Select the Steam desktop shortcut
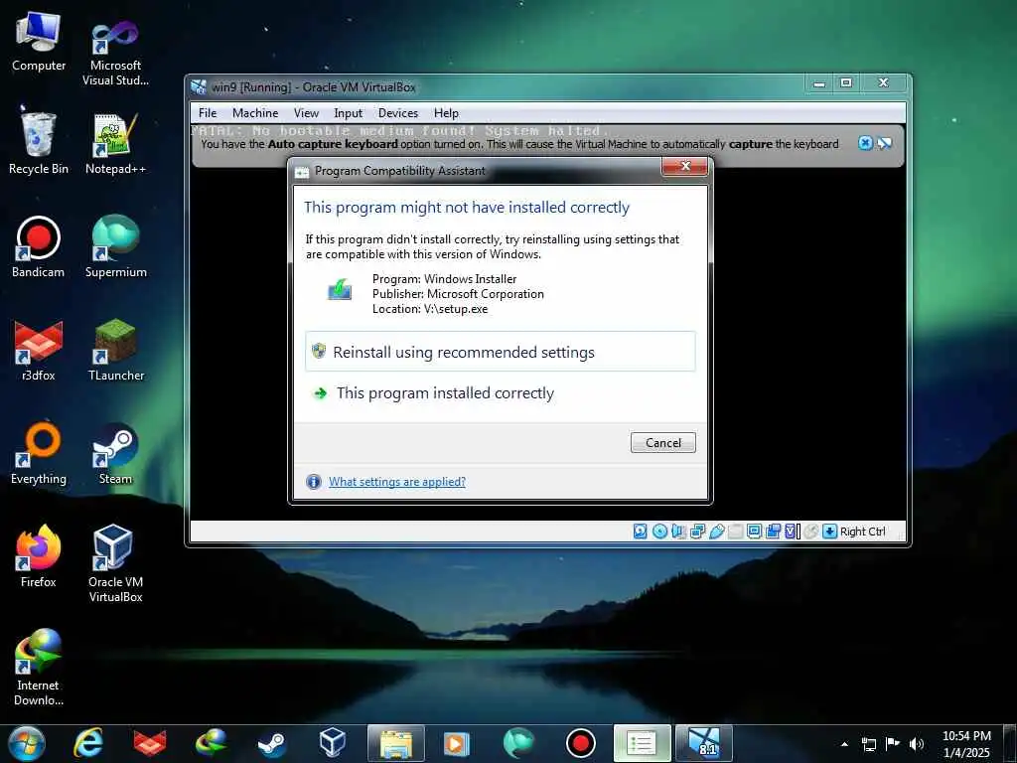1017x763 pixels. 115,453
